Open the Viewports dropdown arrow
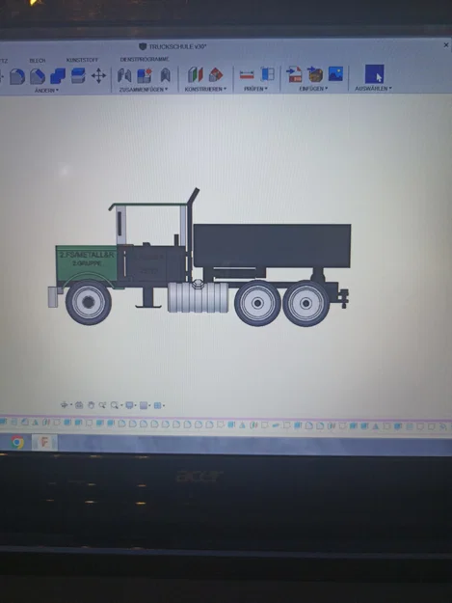The width and height of the screenshot is (452, 603). coord(164,406)
